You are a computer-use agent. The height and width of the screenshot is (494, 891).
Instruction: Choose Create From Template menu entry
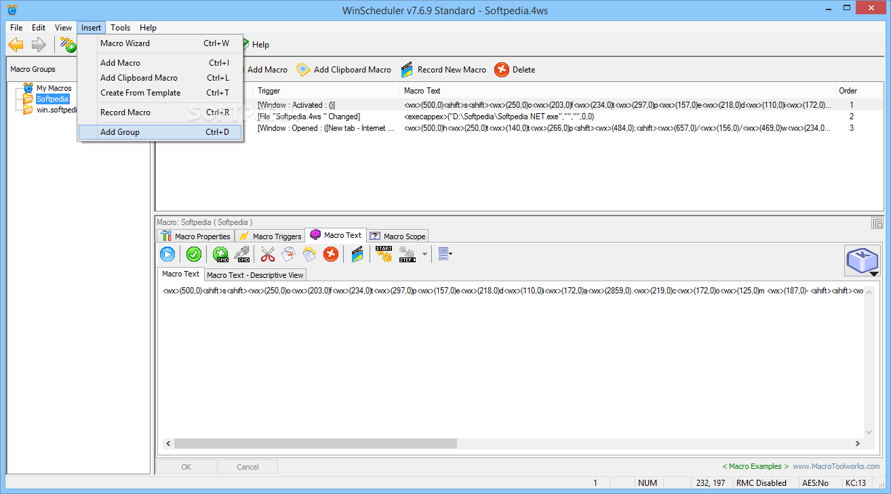tap(160, 93)
